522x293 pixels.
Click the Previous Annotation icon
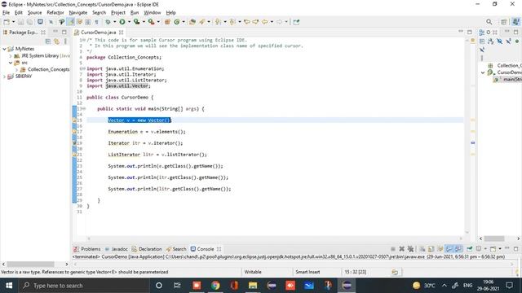click(x=232, y=22)
